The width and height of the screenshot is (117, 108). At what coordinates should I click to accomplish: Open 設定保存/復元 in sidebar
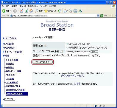pos(13,86)
